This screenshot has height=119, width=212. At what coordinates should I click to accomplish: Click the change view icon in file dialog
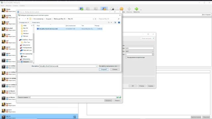[109, 22]
